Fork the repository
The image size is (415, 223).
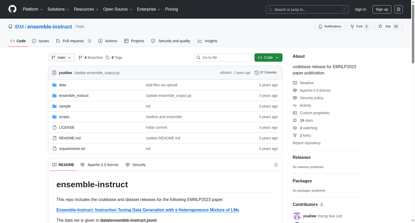click(360, 26)
